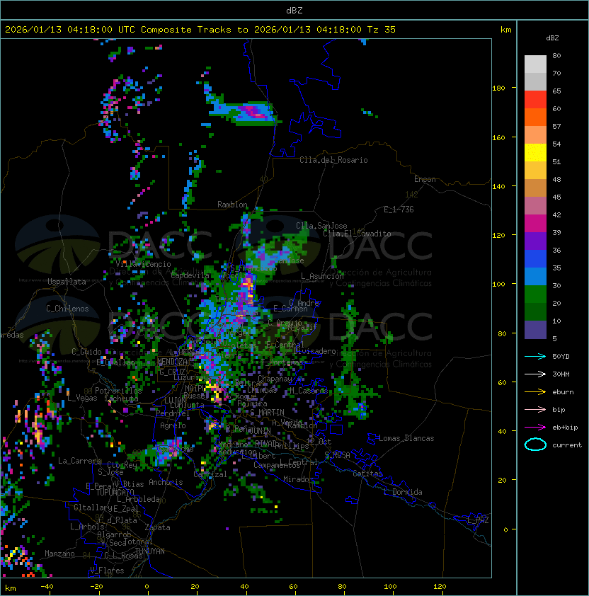Image resolution: width=589 pixels, height=596 pixels.
Task: Click the Ramblon place label
Action: (x=232, y=205)
